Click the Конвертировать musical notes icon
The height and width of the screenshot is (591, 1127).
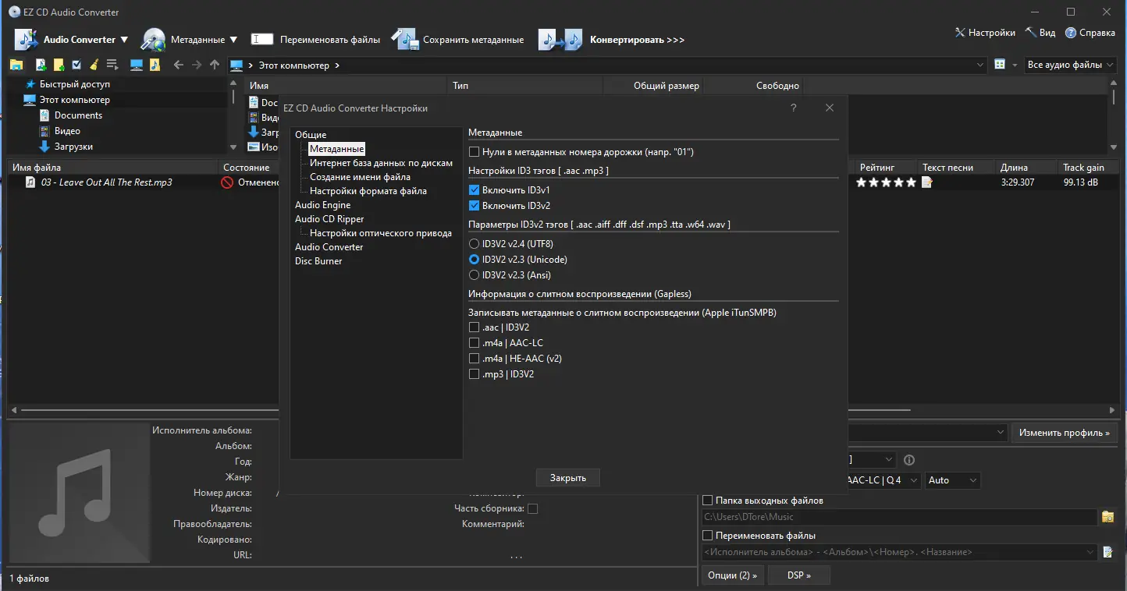coord(560,39)
